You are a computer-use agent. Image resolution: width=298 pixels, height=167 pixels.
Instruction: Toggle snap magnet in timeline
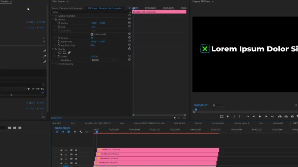pyautogui.click(x=63, y=132)
